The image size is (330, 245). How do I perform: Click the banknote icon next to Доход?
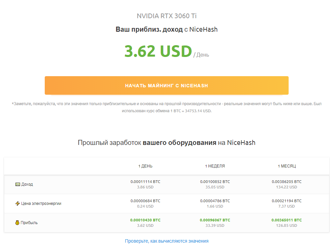(x=18, y=184)
